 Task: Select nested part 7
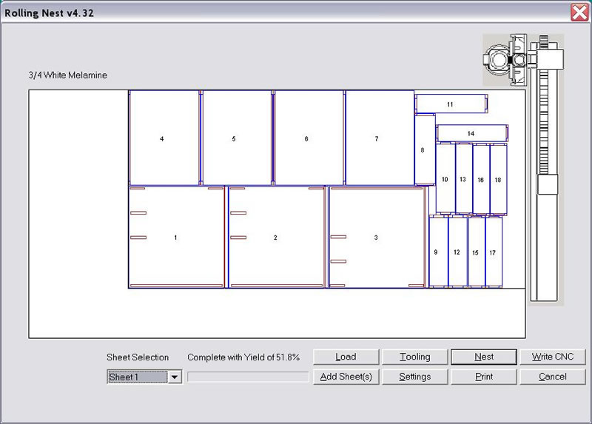pyautogui.click(x=379, y=138)
